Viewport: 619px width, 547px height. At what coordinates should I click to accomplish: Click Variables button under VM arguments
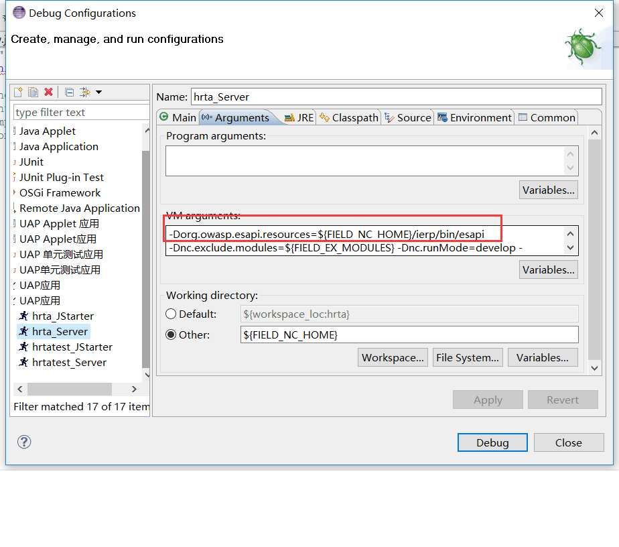(549, 269)
